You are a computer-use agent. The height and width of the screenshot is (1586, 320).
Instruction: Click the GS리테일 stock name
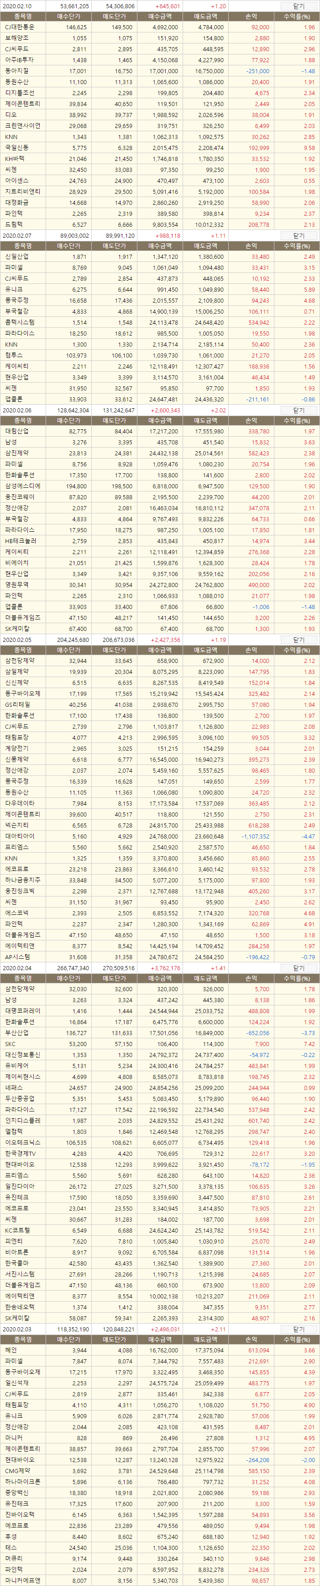[x=16, y=705]
